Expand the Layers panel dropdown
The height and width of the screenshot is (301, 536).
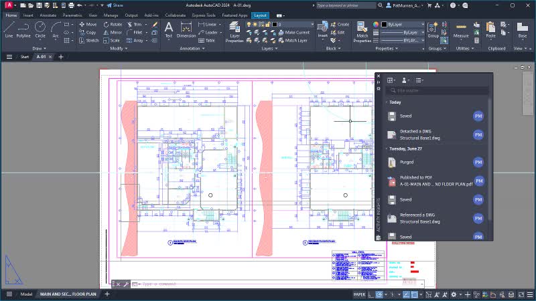click(270, 48)
